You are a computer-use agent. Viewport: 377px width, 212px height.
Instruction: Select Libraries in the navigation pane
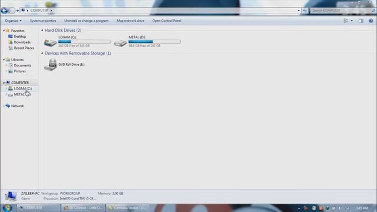pyautogui.click(x=17, y=59)
